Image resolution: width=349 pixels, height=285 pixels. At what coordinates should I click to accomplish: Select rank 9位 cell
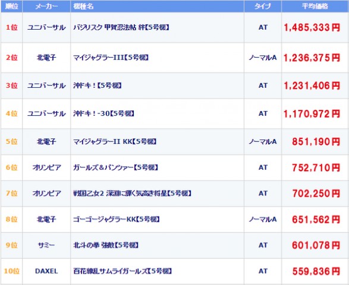pos(11,245)
